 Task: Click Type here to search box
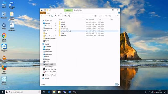23,92
